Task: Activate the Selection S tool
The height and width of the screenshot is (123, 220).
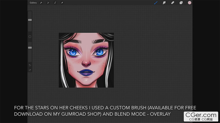Action: click(55, 3)
